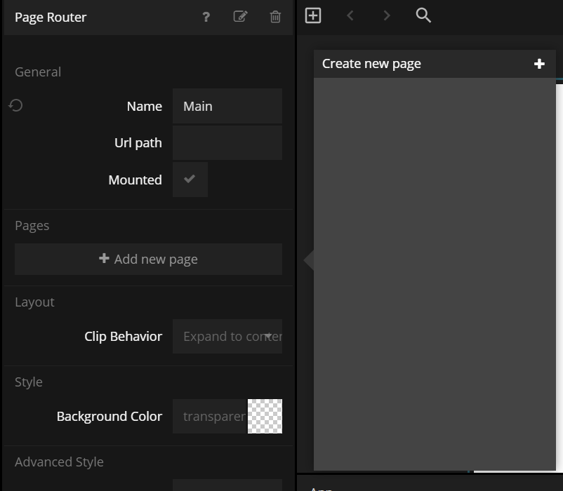The image size is (563, 491).
Task: Open the edit node label pencil icon
Action: 240,16
